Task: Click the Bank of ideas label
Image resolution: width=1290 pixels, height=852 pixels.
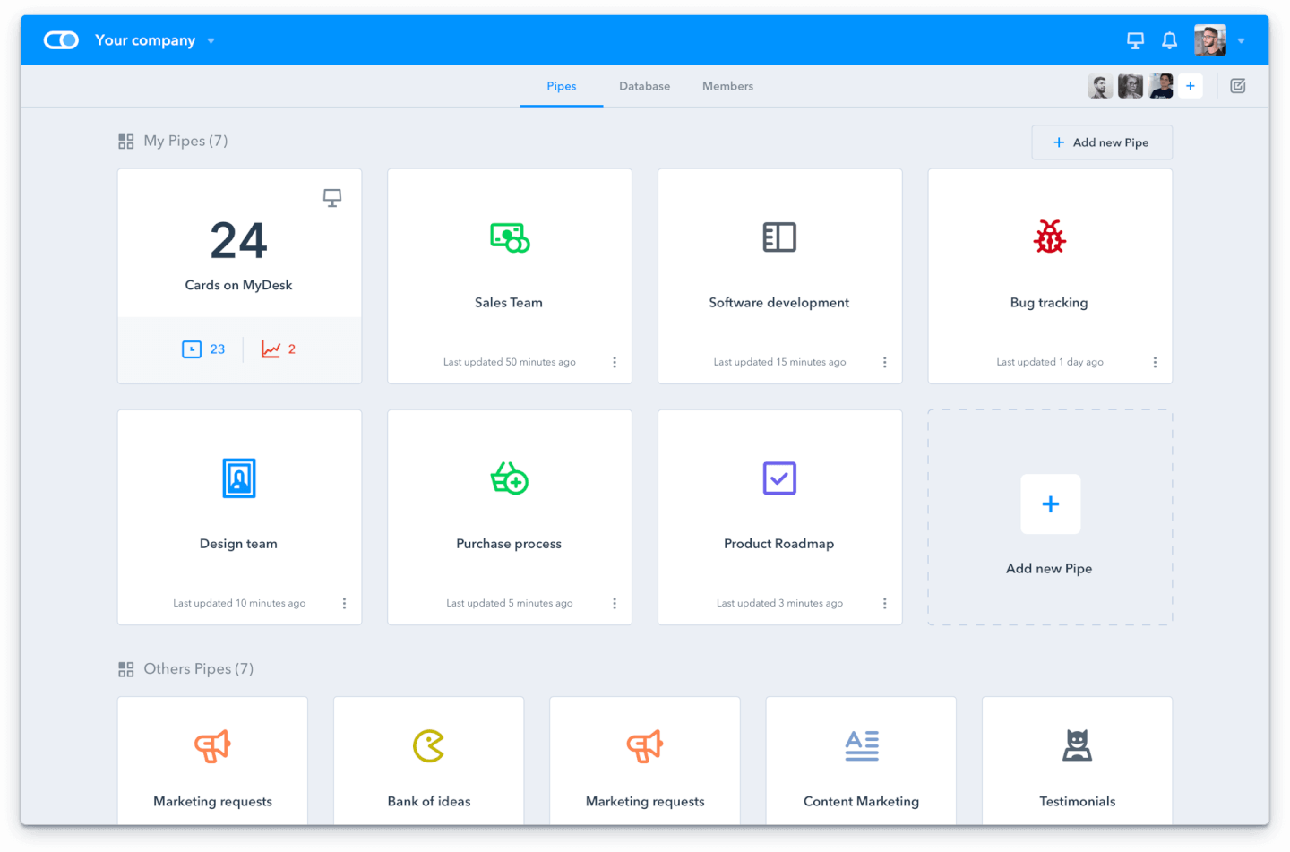Action: point(429,802)
